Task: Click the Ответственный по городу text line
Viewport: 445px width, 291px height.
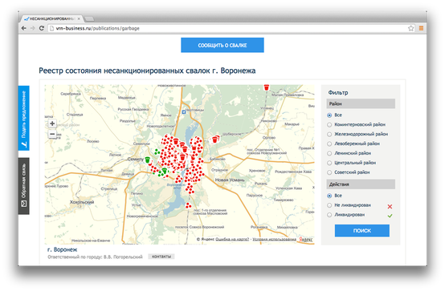Action: point(95,257)
